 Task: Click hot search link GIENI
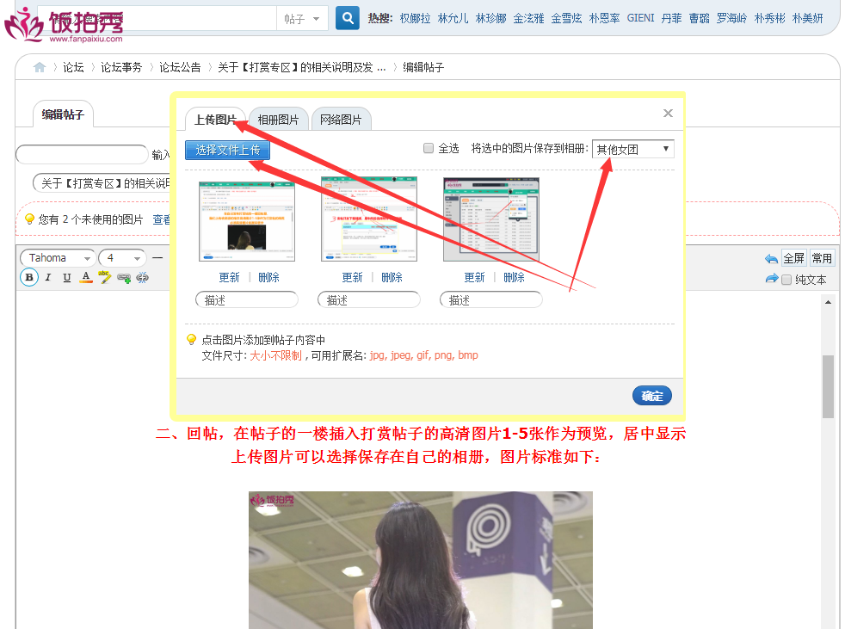point(641,18)
